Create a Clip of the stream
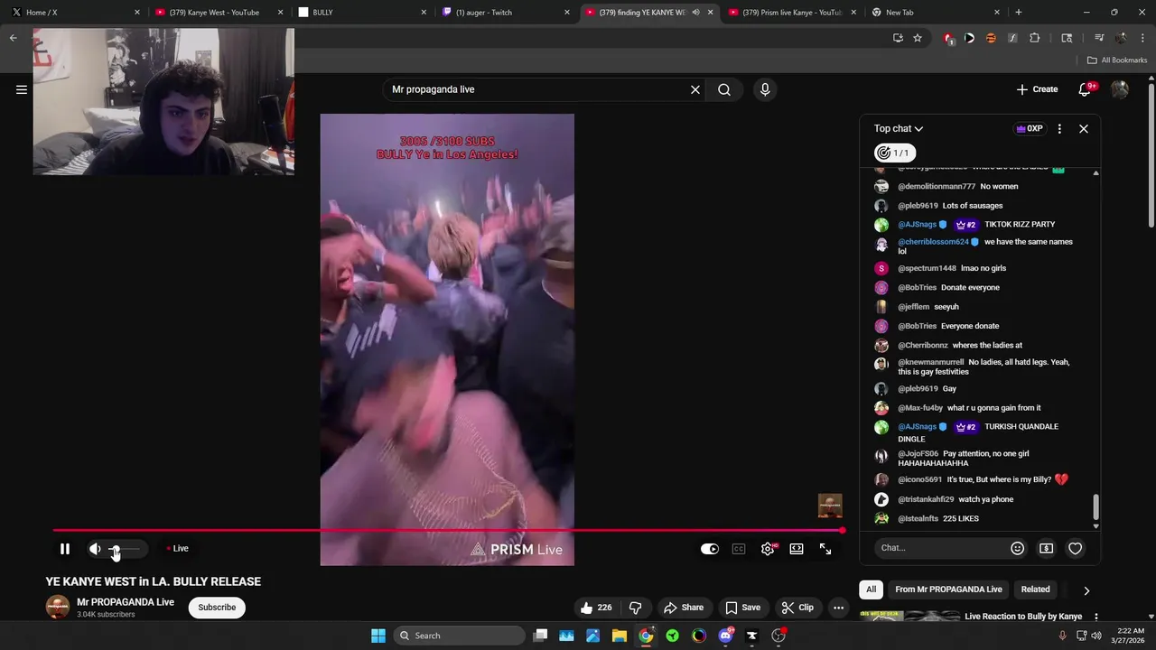Screen dimensions: 1156x650 point(797,608)
